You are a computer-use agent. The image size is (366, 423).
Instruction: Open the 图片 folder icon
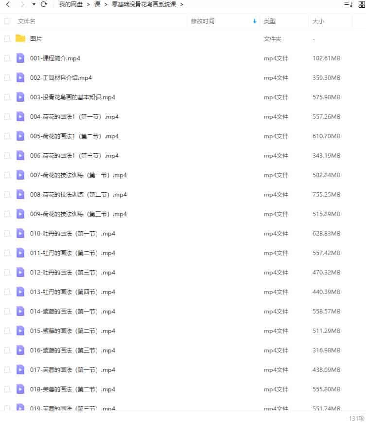20,38
